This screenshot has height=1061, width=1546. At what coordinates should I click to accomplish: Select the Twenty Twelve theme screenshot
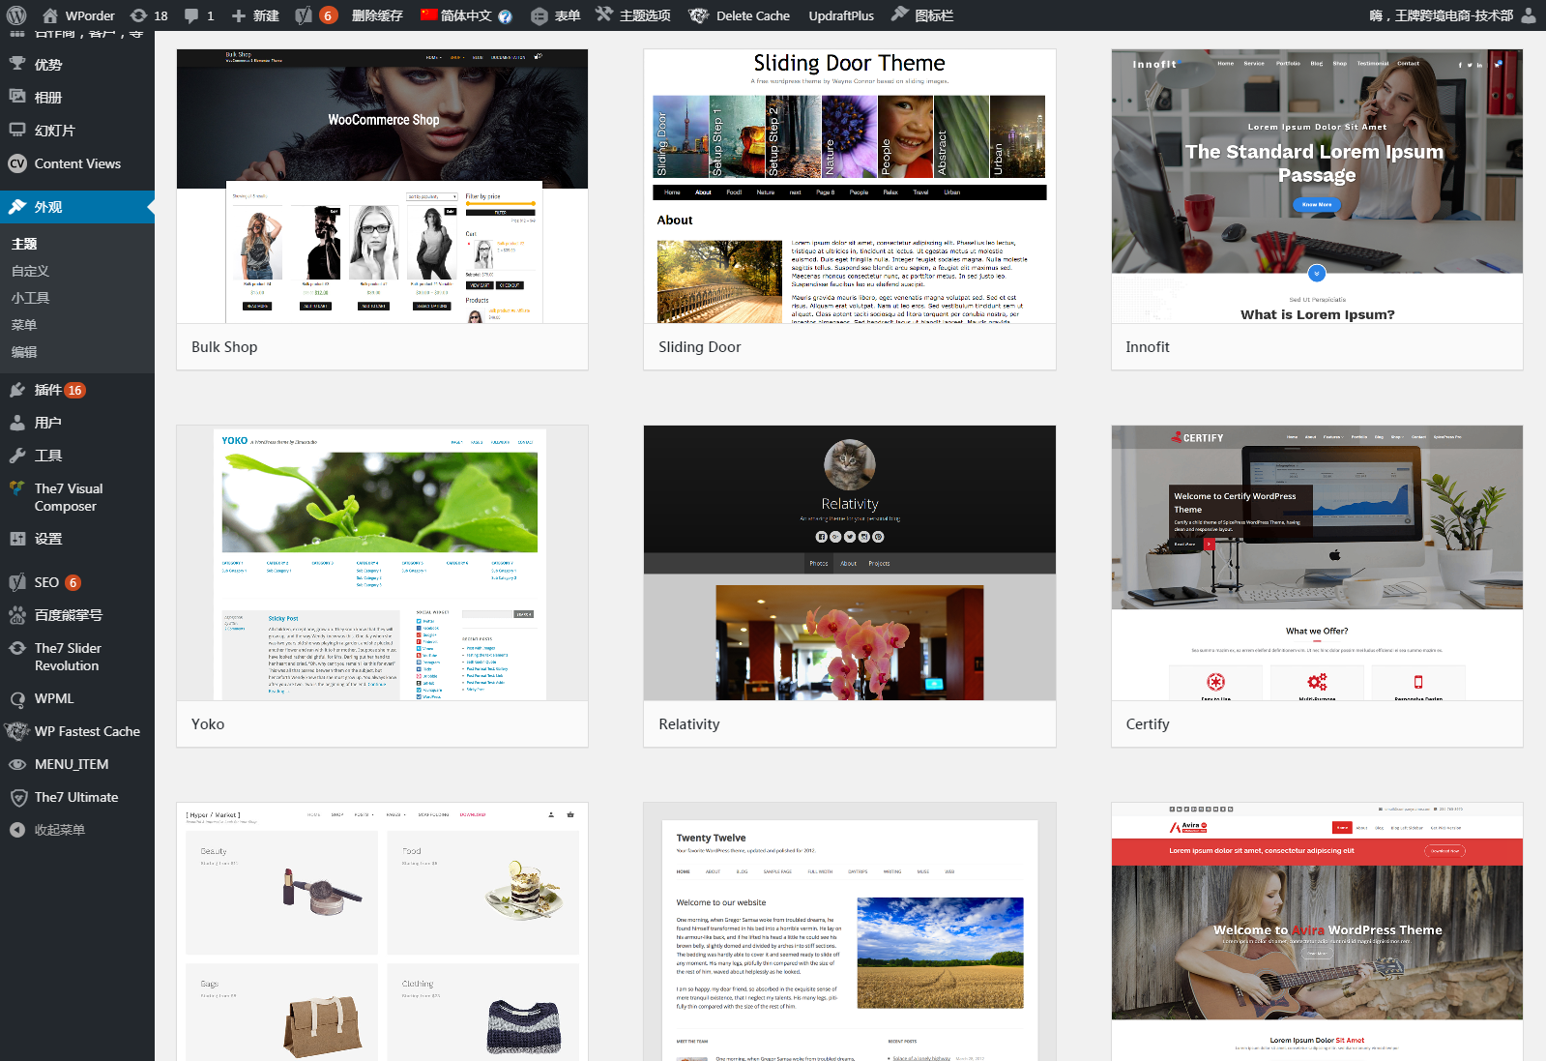(850, 931)
